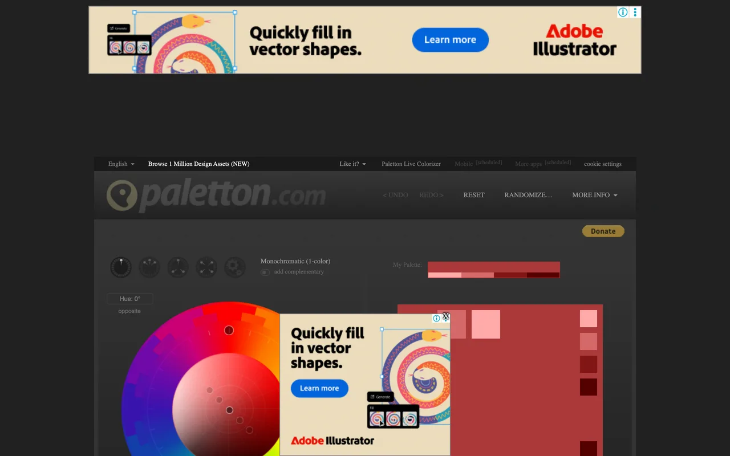Expand the MORE INFO dropdown
Viewport: 730px width, 456px height.
pos(595,195)
